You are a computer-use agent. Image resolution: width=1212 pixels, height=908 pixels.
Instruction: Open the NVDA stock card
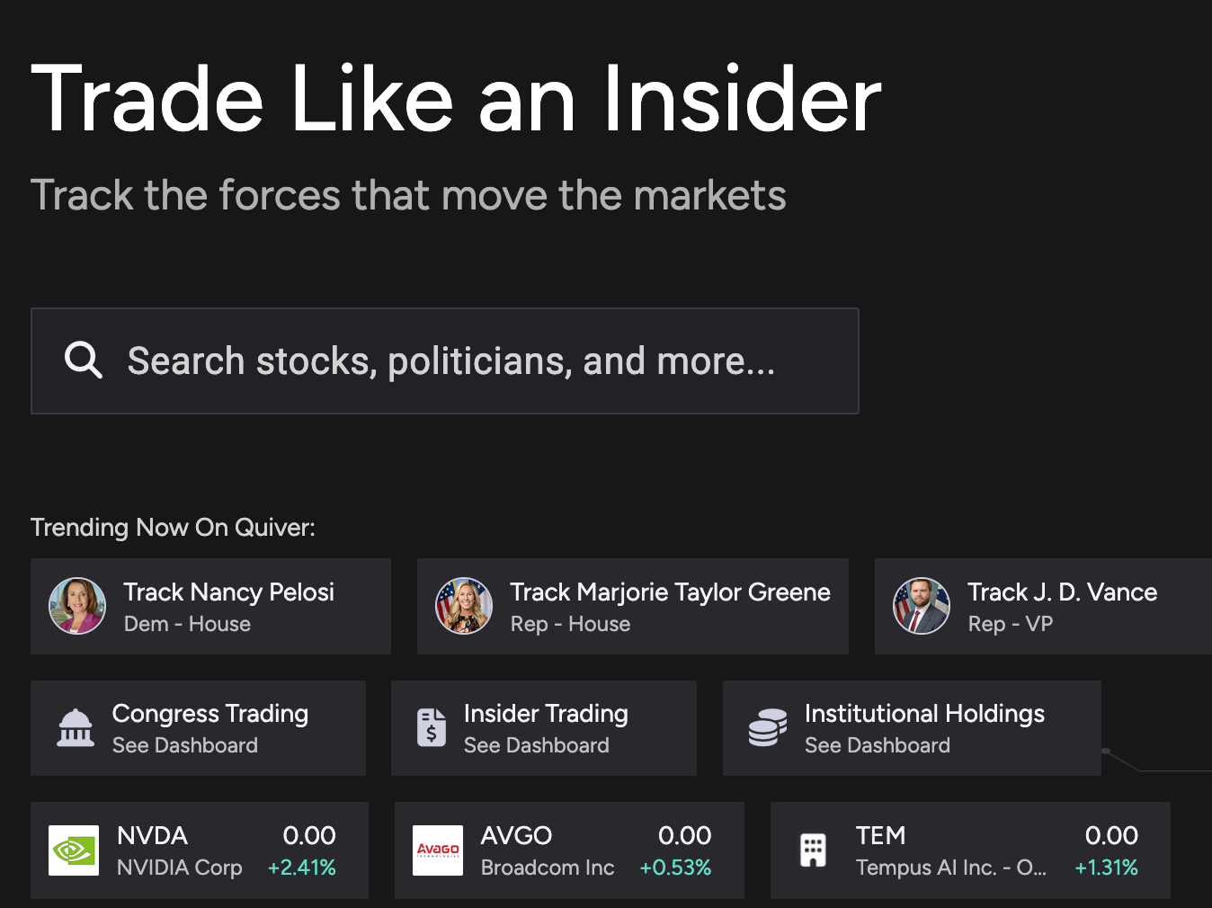[x=200, y=850]
